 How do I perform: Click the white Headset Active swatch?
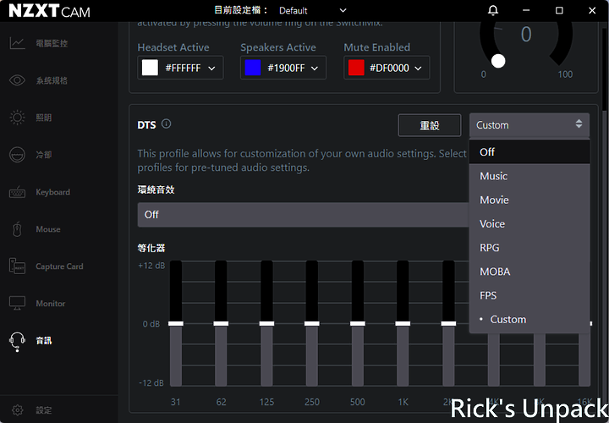pyautogui.click(x=150, y=68)
